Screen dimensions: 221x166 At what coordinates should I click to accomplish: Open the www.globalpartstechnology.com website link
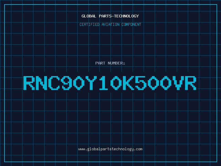110,149
